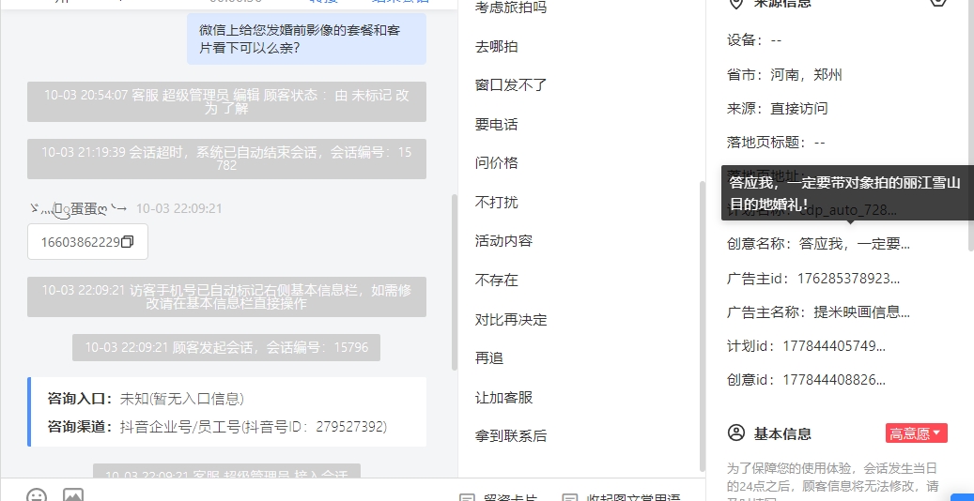The image size is (974, 501).
Task: Click the 咨询入口 未知 line
Action: (x=146, y=399)
